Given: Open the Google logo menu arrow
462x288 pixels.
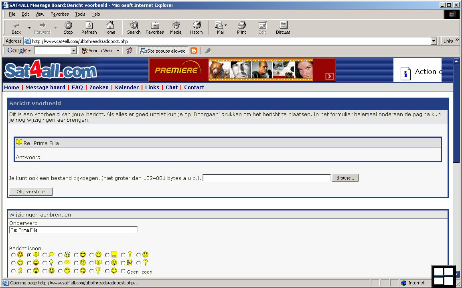Looking at the screenshot, I should coord(29,51).
